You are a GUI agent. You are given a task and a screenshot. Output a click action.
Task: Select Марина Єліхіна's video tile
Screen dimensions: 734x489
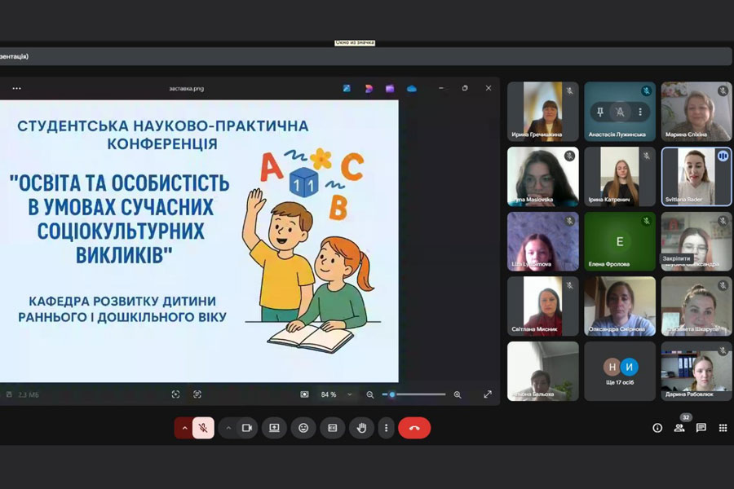pyautogui.click(x=696, y=112)
